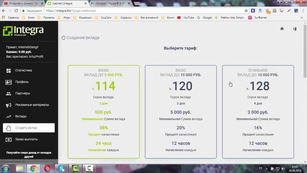Click the megaphone icon for Рекламные материалы
The width and height of the screenshot is (307, 173).
point(9,105)
